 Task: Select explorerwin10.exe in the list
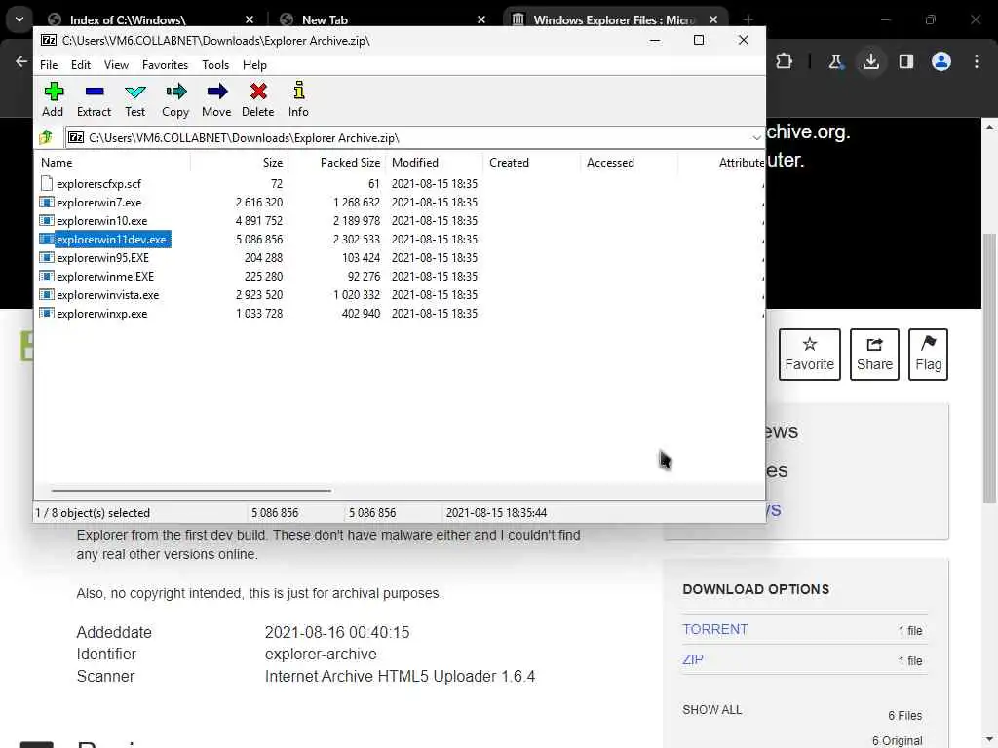(x=101, y=221)
